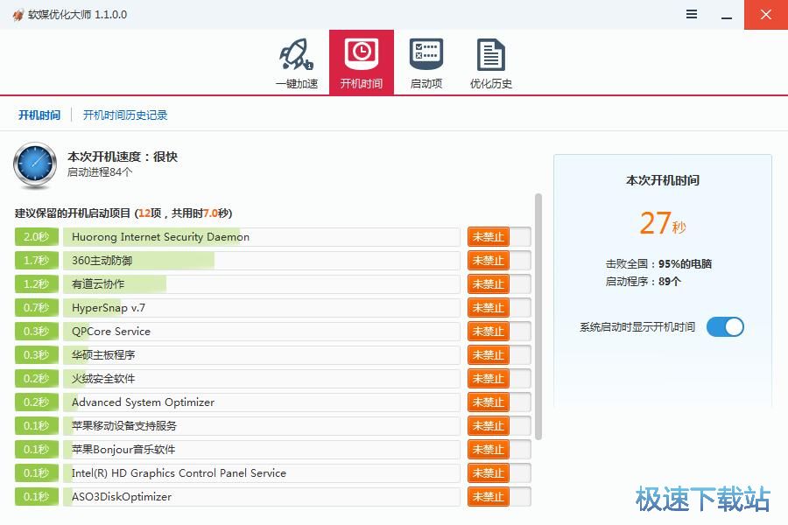This screenshot has height=525, width=788.
Task: Click the 27秒 boot time value
Action: (663, 223)
